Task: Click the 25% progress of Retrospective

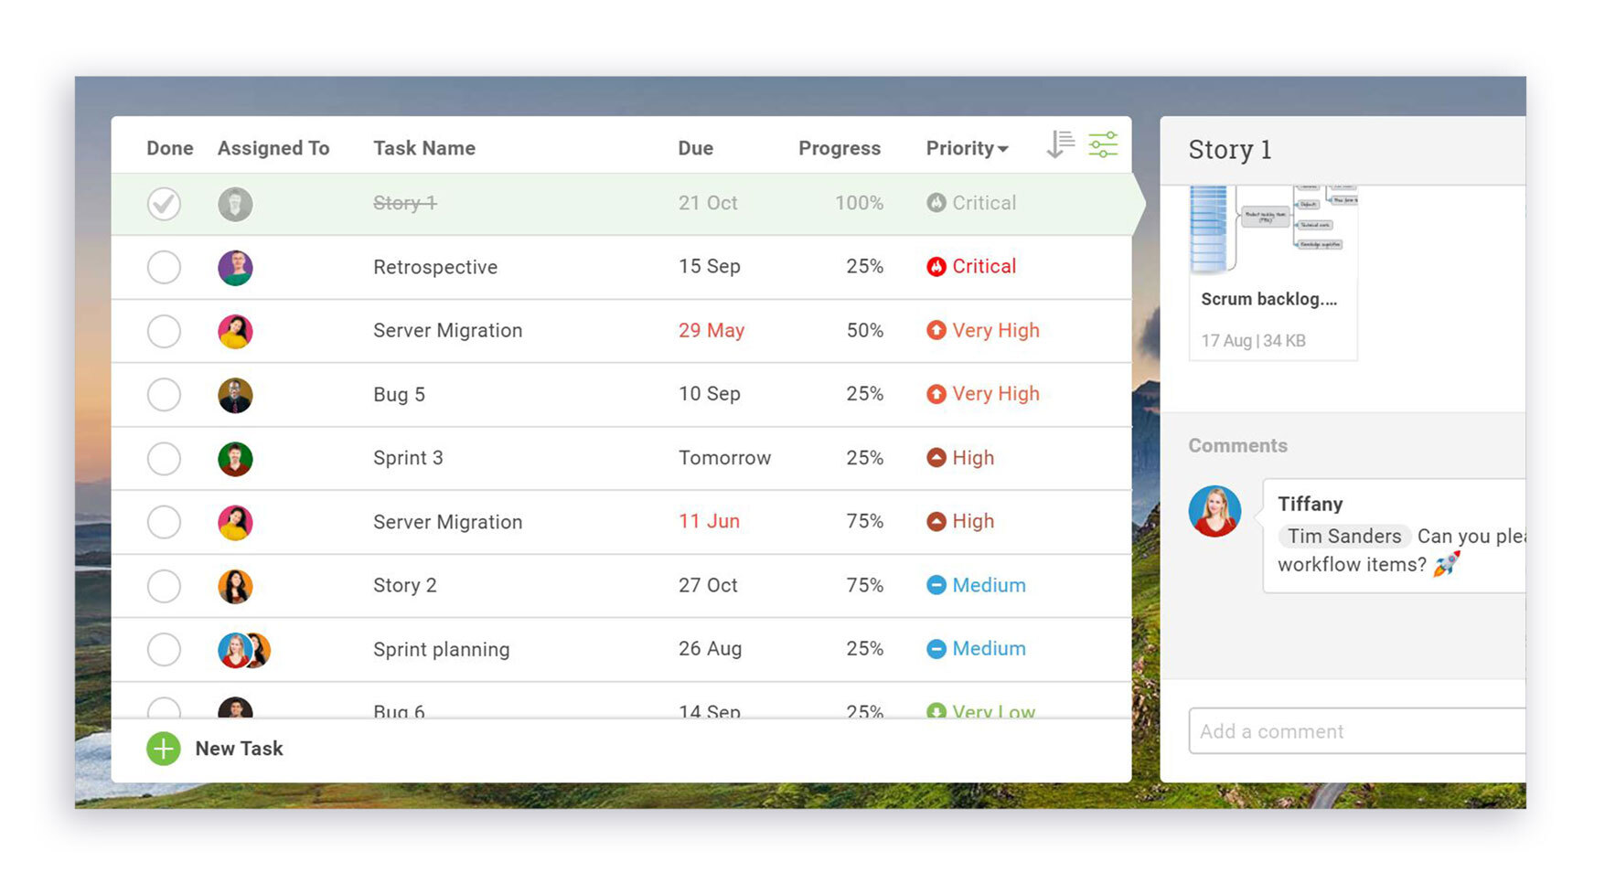Action: click(865, 267)
